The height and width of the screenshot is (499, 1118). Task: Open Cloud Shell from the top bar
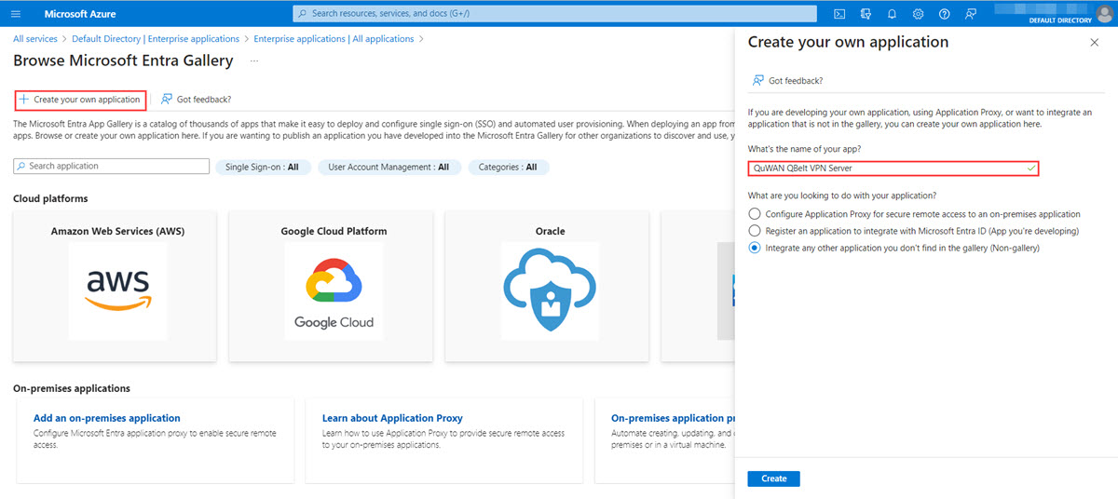point(839,14)
